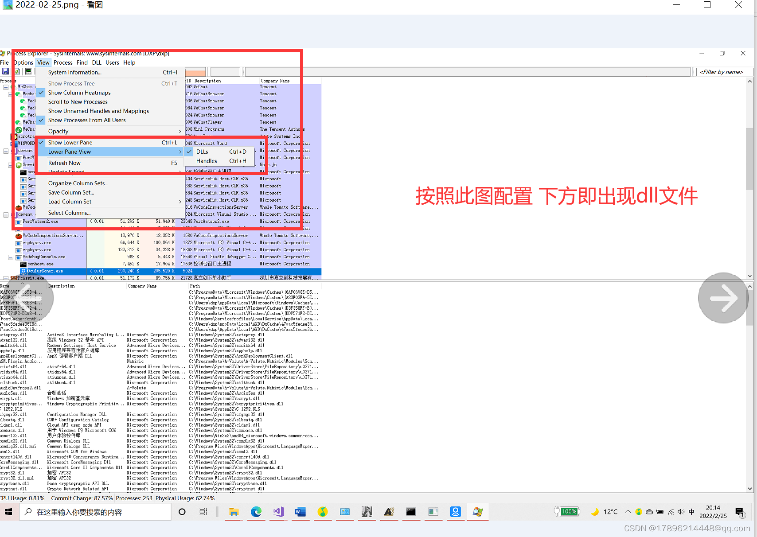Viewport: 757px width, 537px height.
Task: Go to the next image with the right arrow
Action: pyautogui.click(x=723, y=298)
